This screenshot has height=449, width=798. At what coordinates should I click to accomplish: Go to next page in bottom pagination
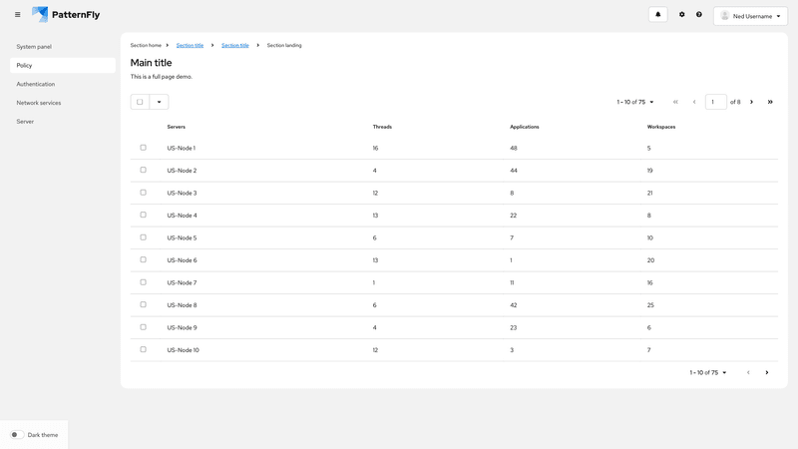(x=767, y=372)
